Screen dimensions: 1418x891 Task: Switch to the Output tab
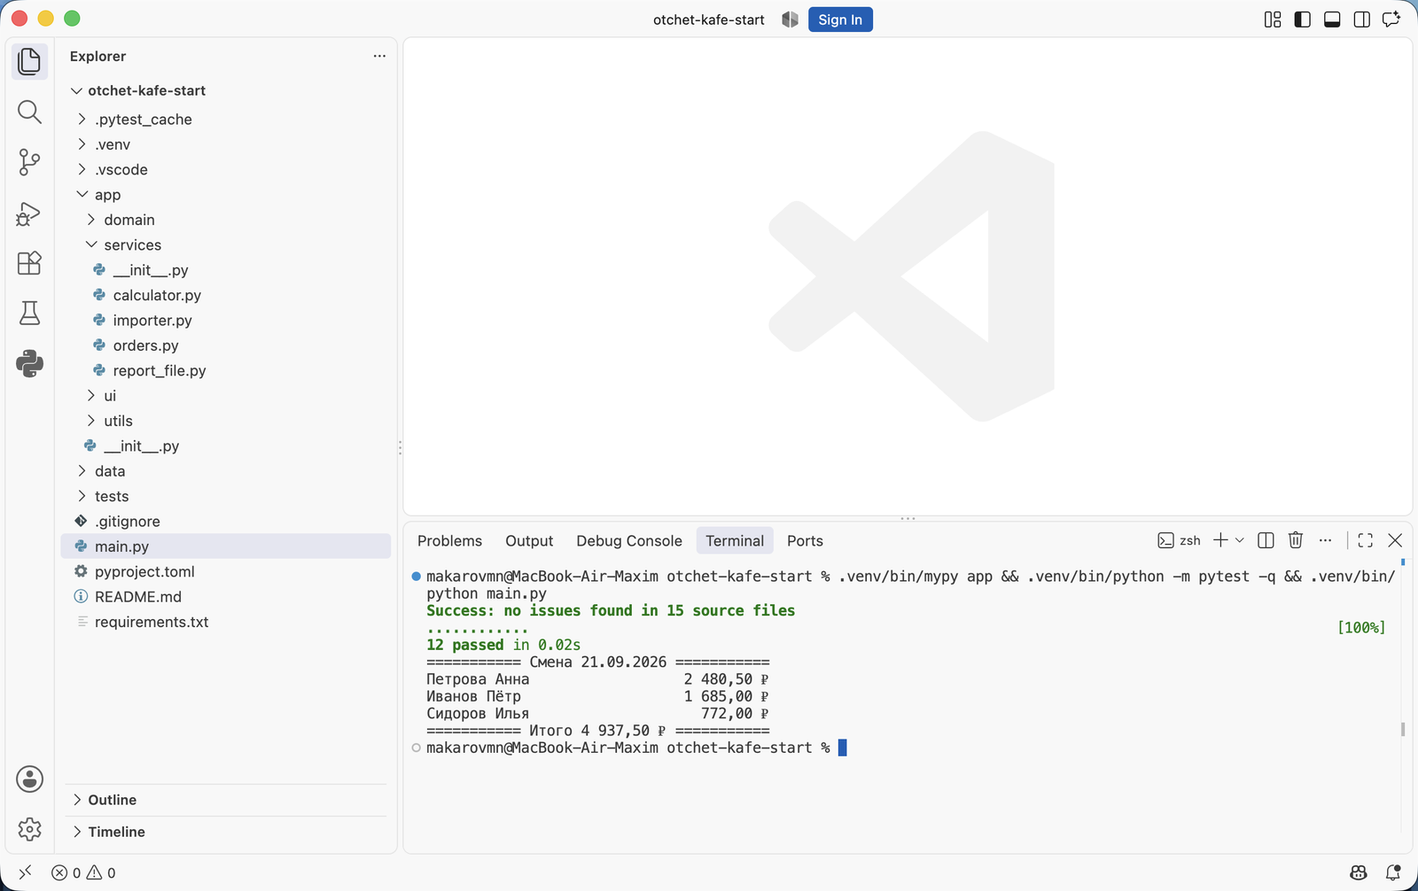529,540
